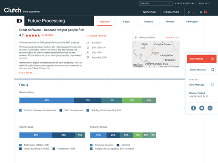Screen dimensions: 218x163
Task: Switch to the Reviews tab
Action: pos(170,22)
